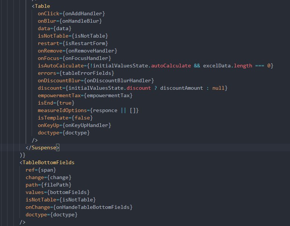Click the restart attribute name

pyautogui.click(x=48, y=44)
